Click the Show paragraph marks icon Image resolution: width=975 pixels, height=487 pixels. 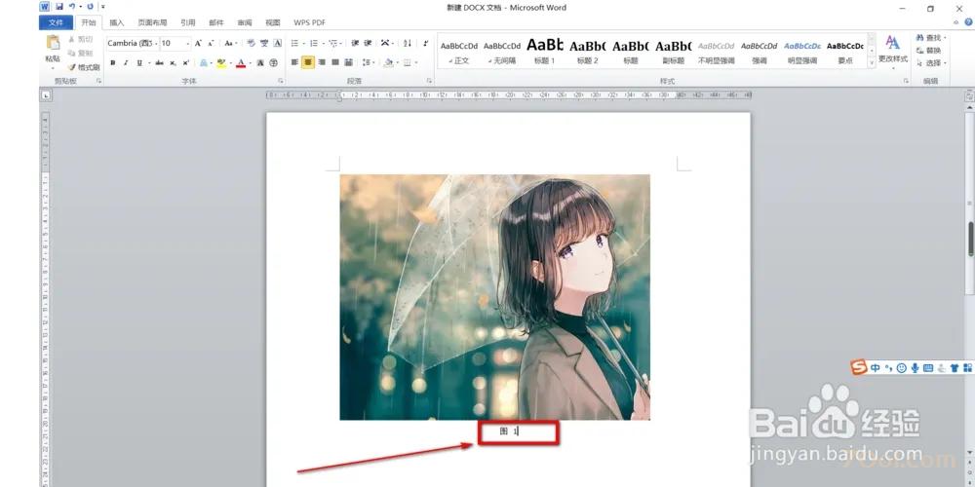tap(426, 44)
